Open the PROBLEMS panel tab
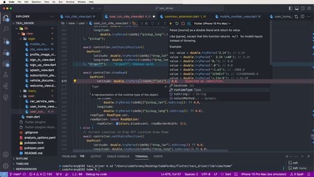Viewport: 314px width, 177px height. (x=69, y=156)
